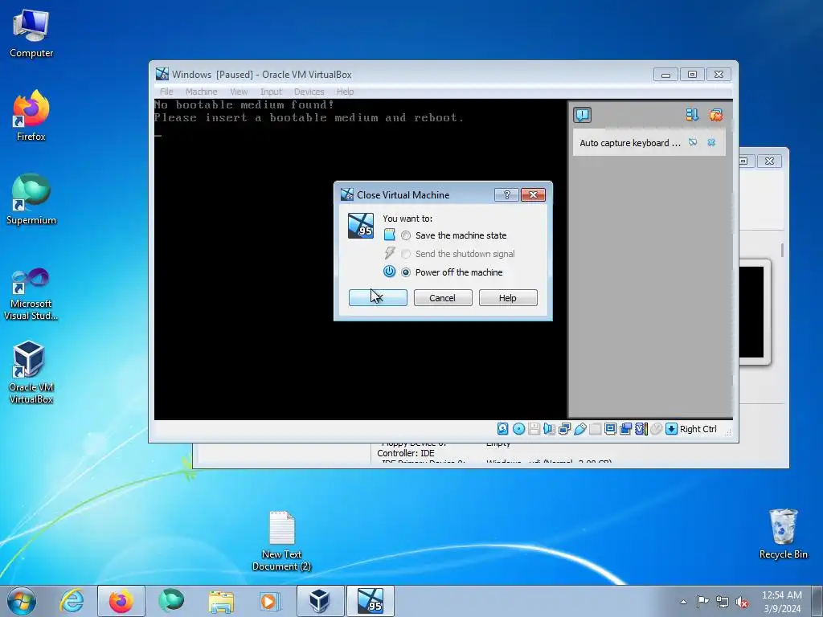The image size is (823, 617).
Task: Click the keyboard capture arrow icon near Right Ctrl
Action: click(671, 429)
